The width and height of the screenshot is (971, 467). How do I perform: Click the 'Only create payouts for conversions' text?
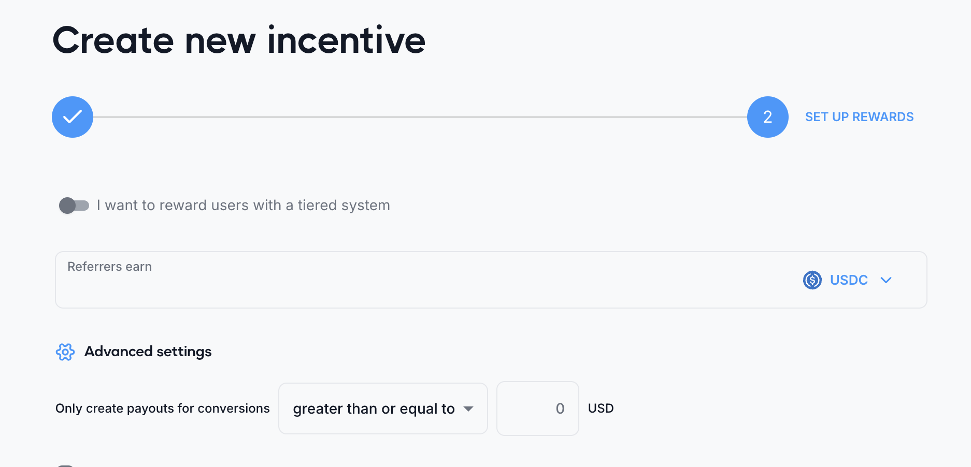pyautogui.click(x=162, y=408)
